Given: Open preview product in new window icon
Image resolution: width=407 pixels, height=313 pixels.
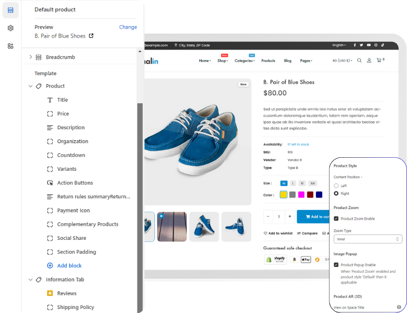Looking at the screenshot, I should [x=91, y=36].
